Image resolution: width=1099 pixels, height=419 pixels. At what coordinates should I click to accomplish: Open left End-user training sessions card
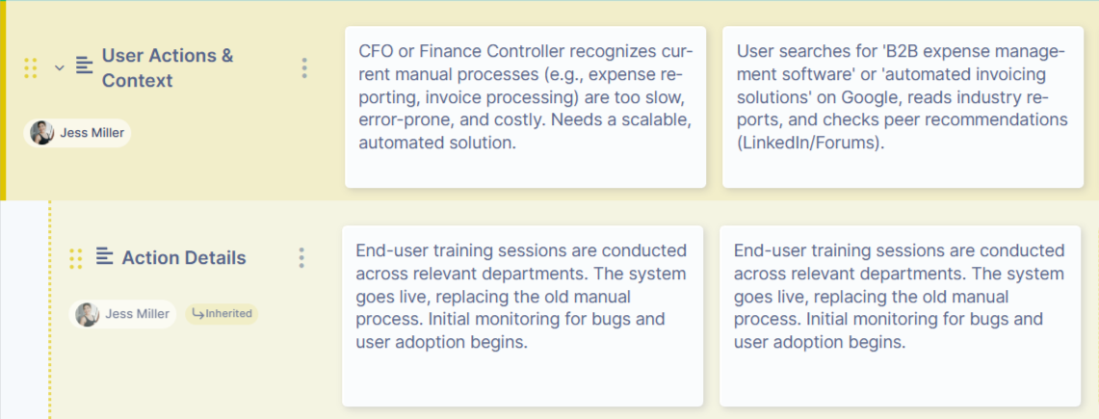point(522,315)
